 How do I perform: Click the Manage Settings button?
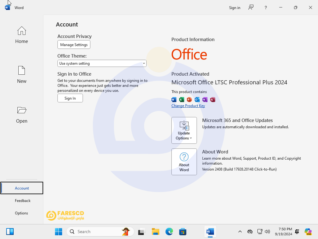tap(74, 45)
